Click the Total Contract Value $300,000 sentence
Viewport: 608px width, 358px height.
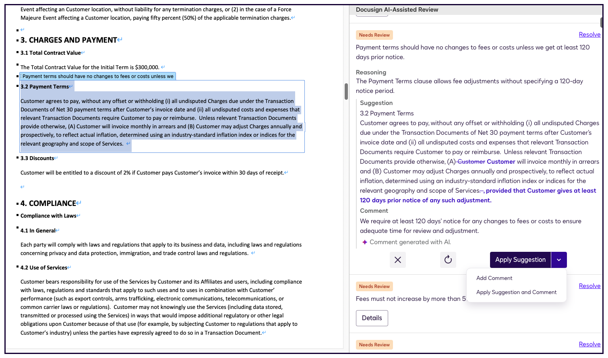point(90,67)
